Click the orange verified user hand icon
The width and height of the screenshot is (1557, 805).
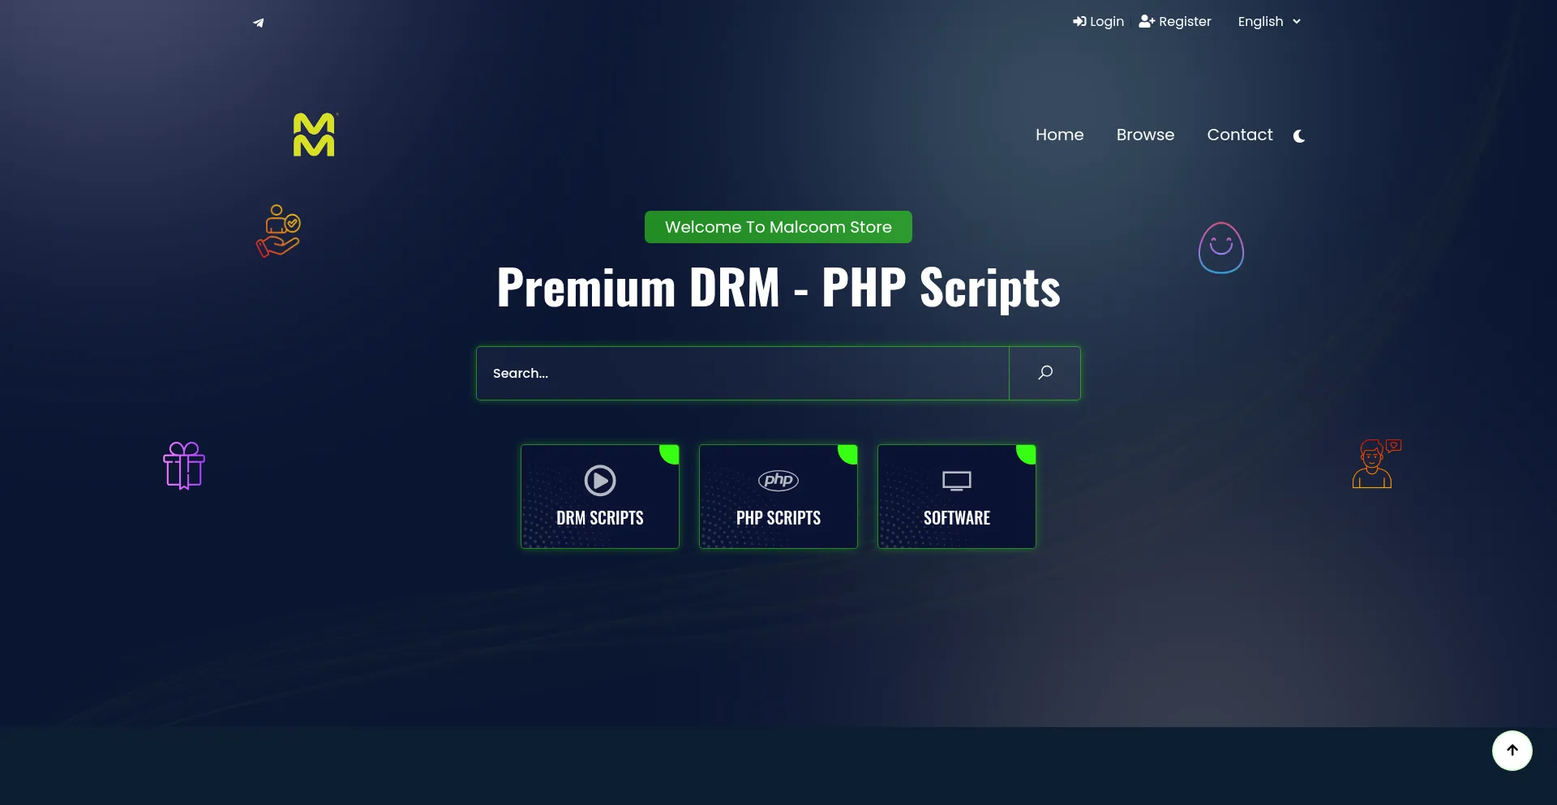pyautogui.click(x=279, y=231)
